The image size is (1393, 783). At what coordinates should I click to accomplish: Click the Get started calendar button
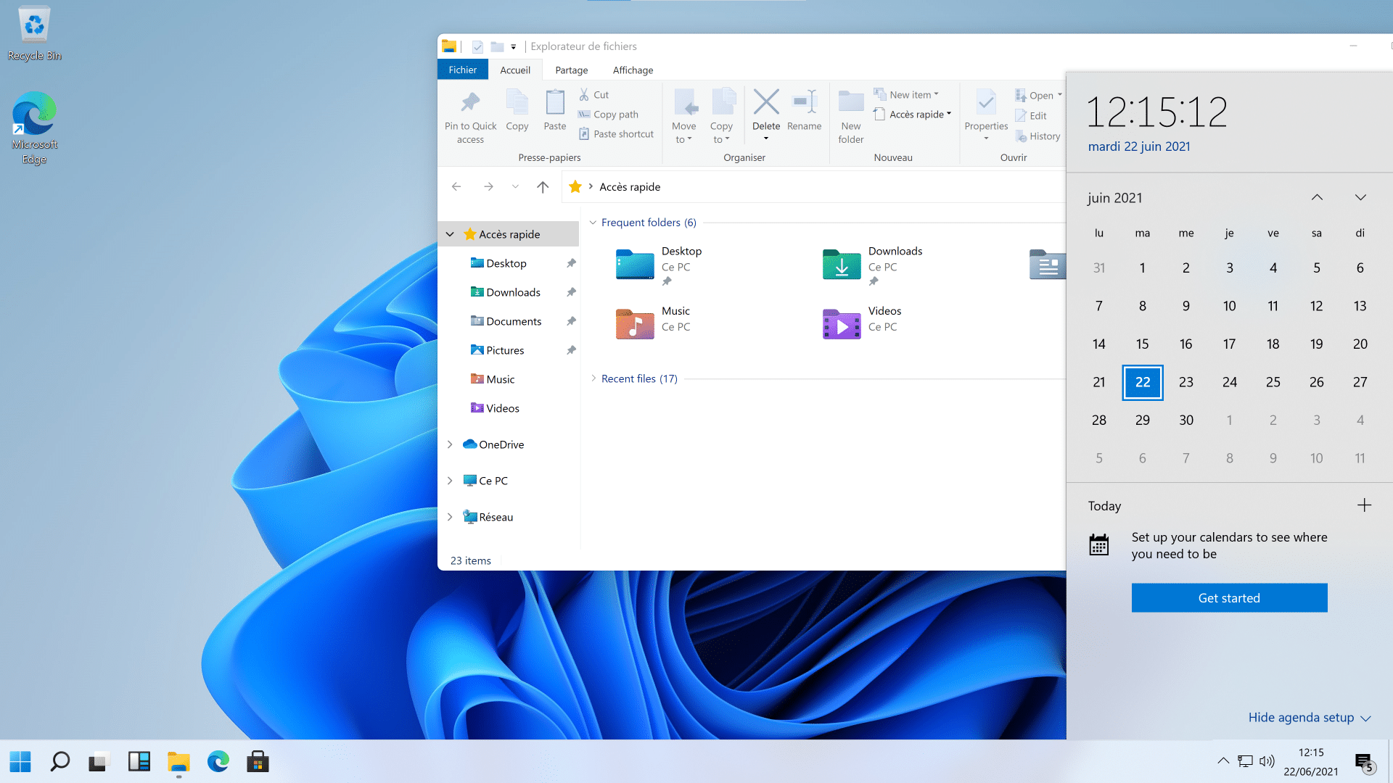1229,597
